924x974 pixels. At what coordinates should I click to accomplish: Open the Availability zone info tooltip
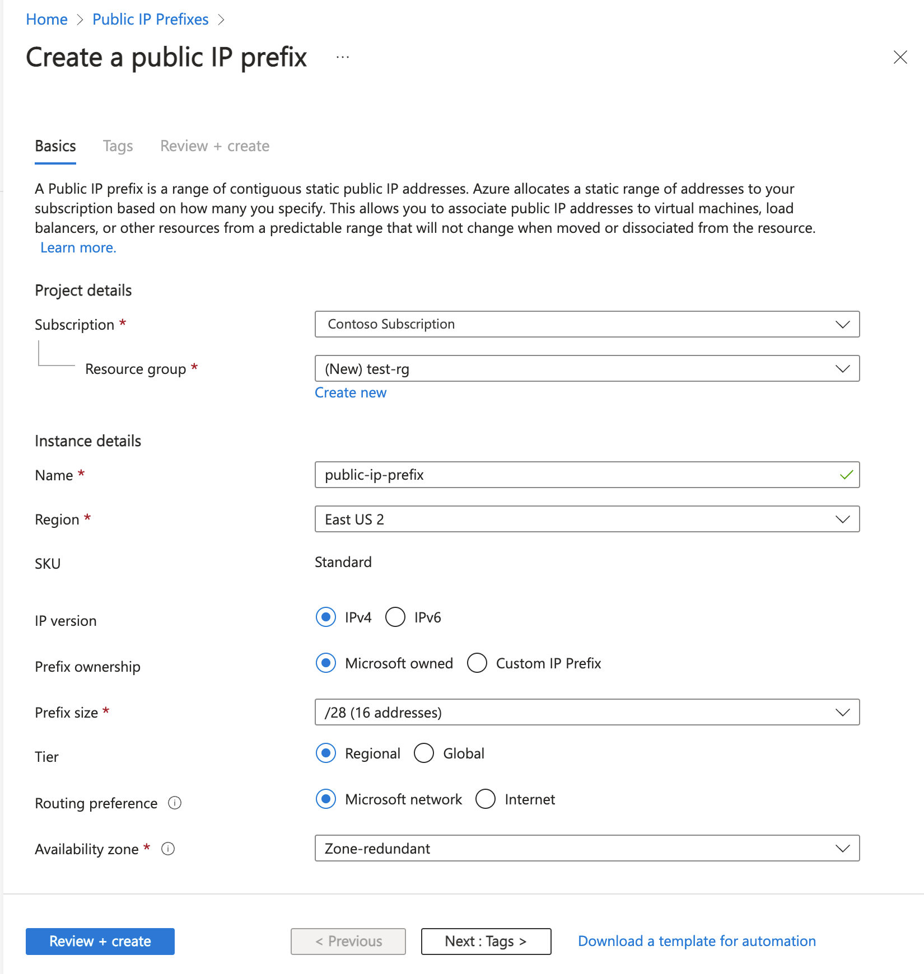[x=167, y=849]
